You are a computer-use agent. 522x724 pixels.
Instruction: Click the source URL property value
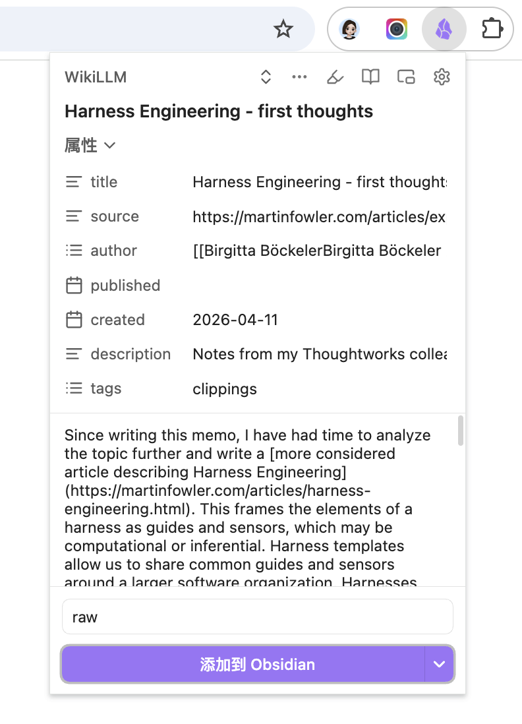click(x=319, y=217)
